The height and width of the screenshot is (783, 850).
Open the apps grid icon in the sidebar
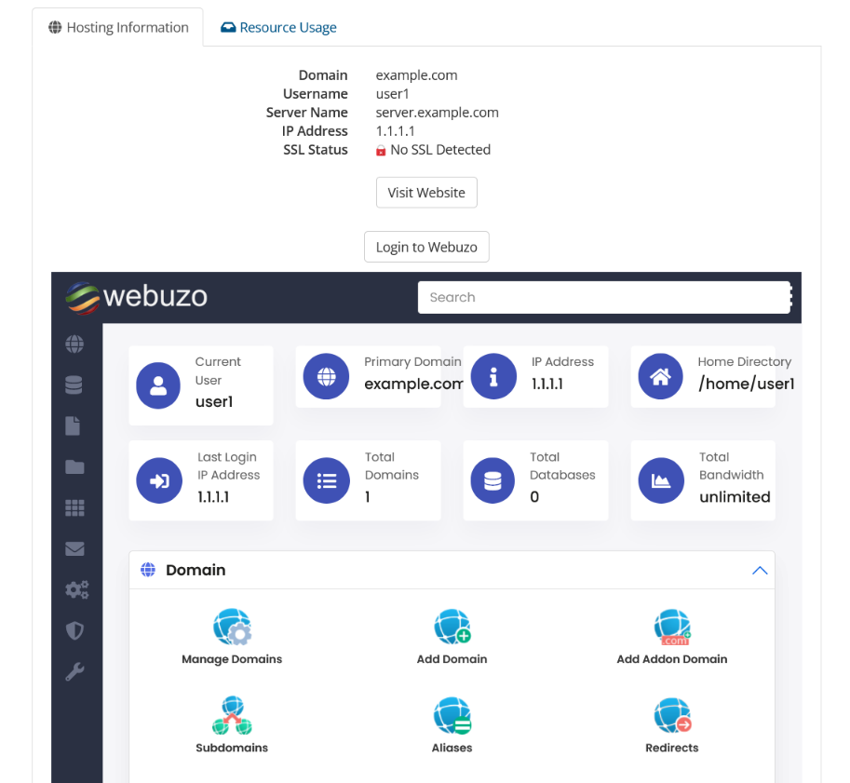pos(76,507)
